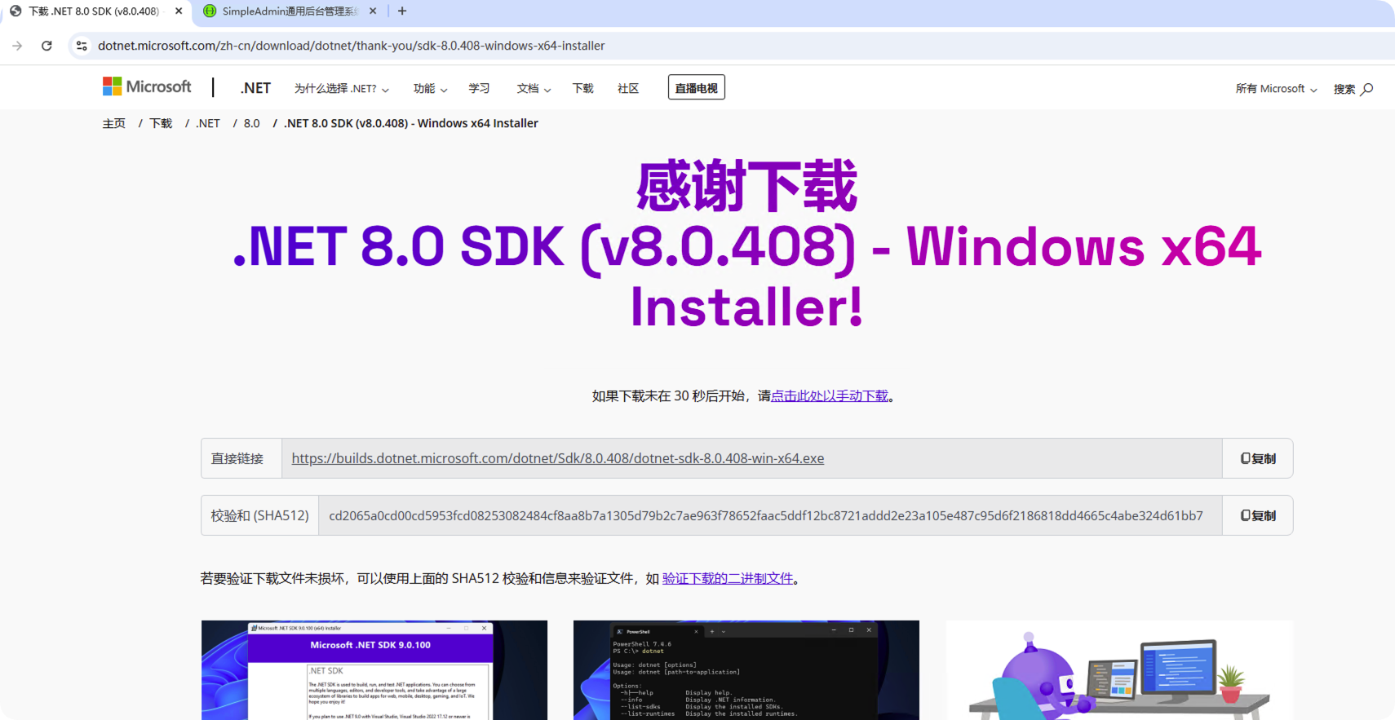Go to 主页 breadcrumb
This screenshot has height=720, width=1395.
pyautogui.click(x=113, y=123)
